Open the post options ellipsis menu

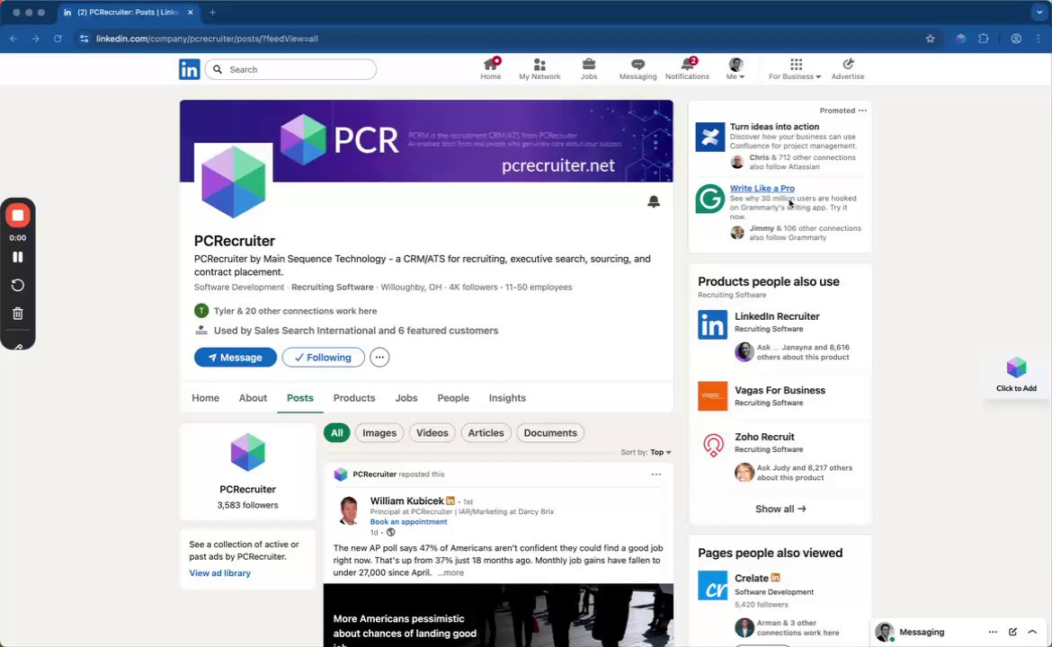pyautogui.click(x=656, y=474)
